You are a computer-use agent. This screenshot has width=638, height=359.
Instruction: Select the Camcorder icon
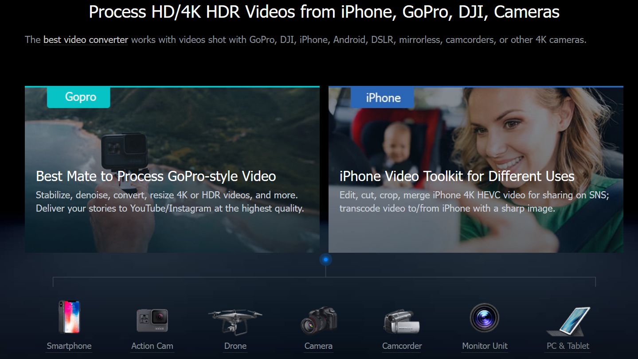point(401,322)
